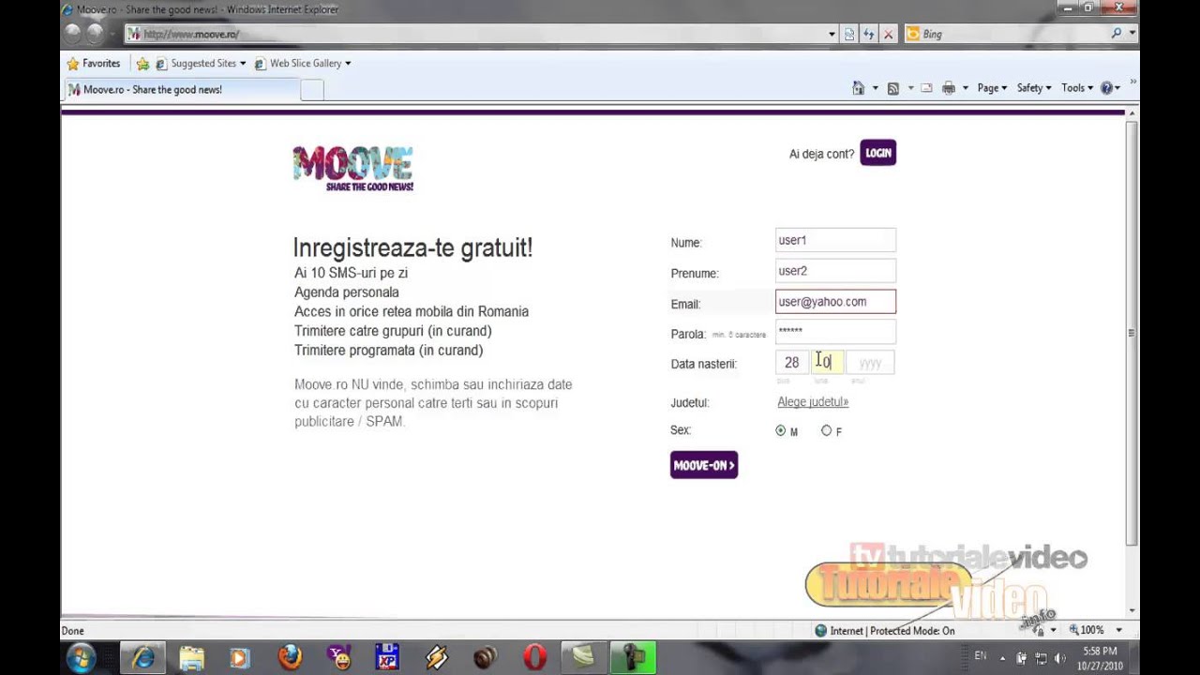Launch Opera from the taskbar
1200x675 pixels.
pos(534,658)
